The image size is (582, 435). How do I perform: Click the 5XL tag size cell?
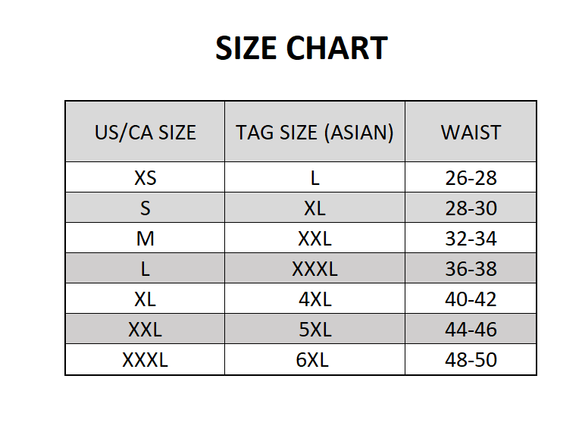(x=314, y=329)
